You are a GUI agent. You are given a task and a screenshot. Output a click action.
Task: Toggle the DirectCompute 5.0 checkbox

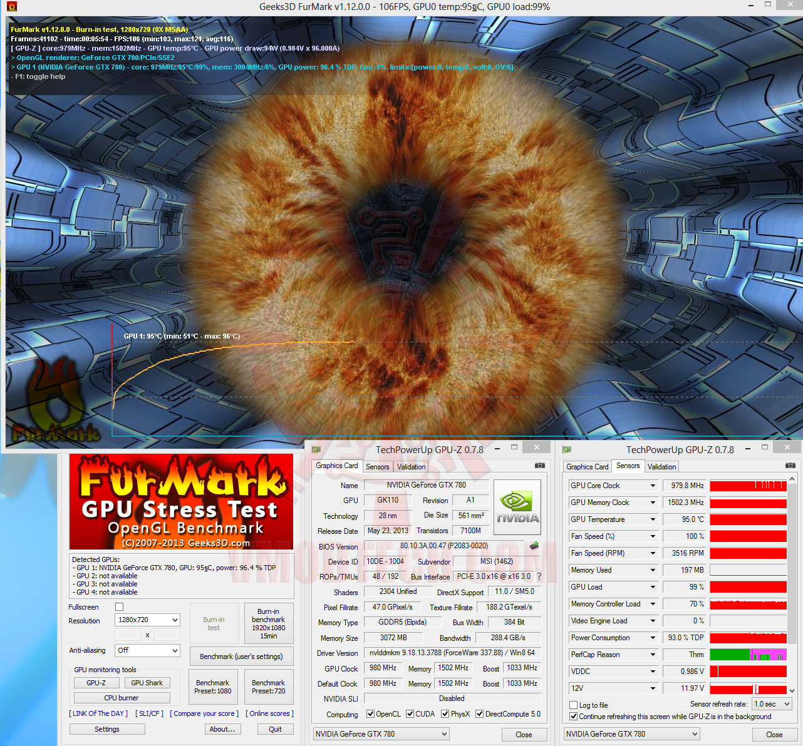[479, 714]
